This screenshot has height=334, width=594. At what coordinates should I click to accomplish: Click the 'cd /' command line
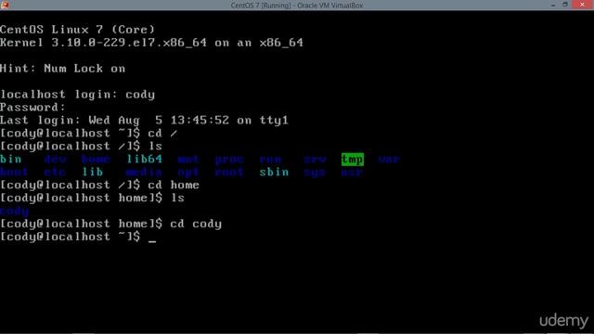pos(89,134)
